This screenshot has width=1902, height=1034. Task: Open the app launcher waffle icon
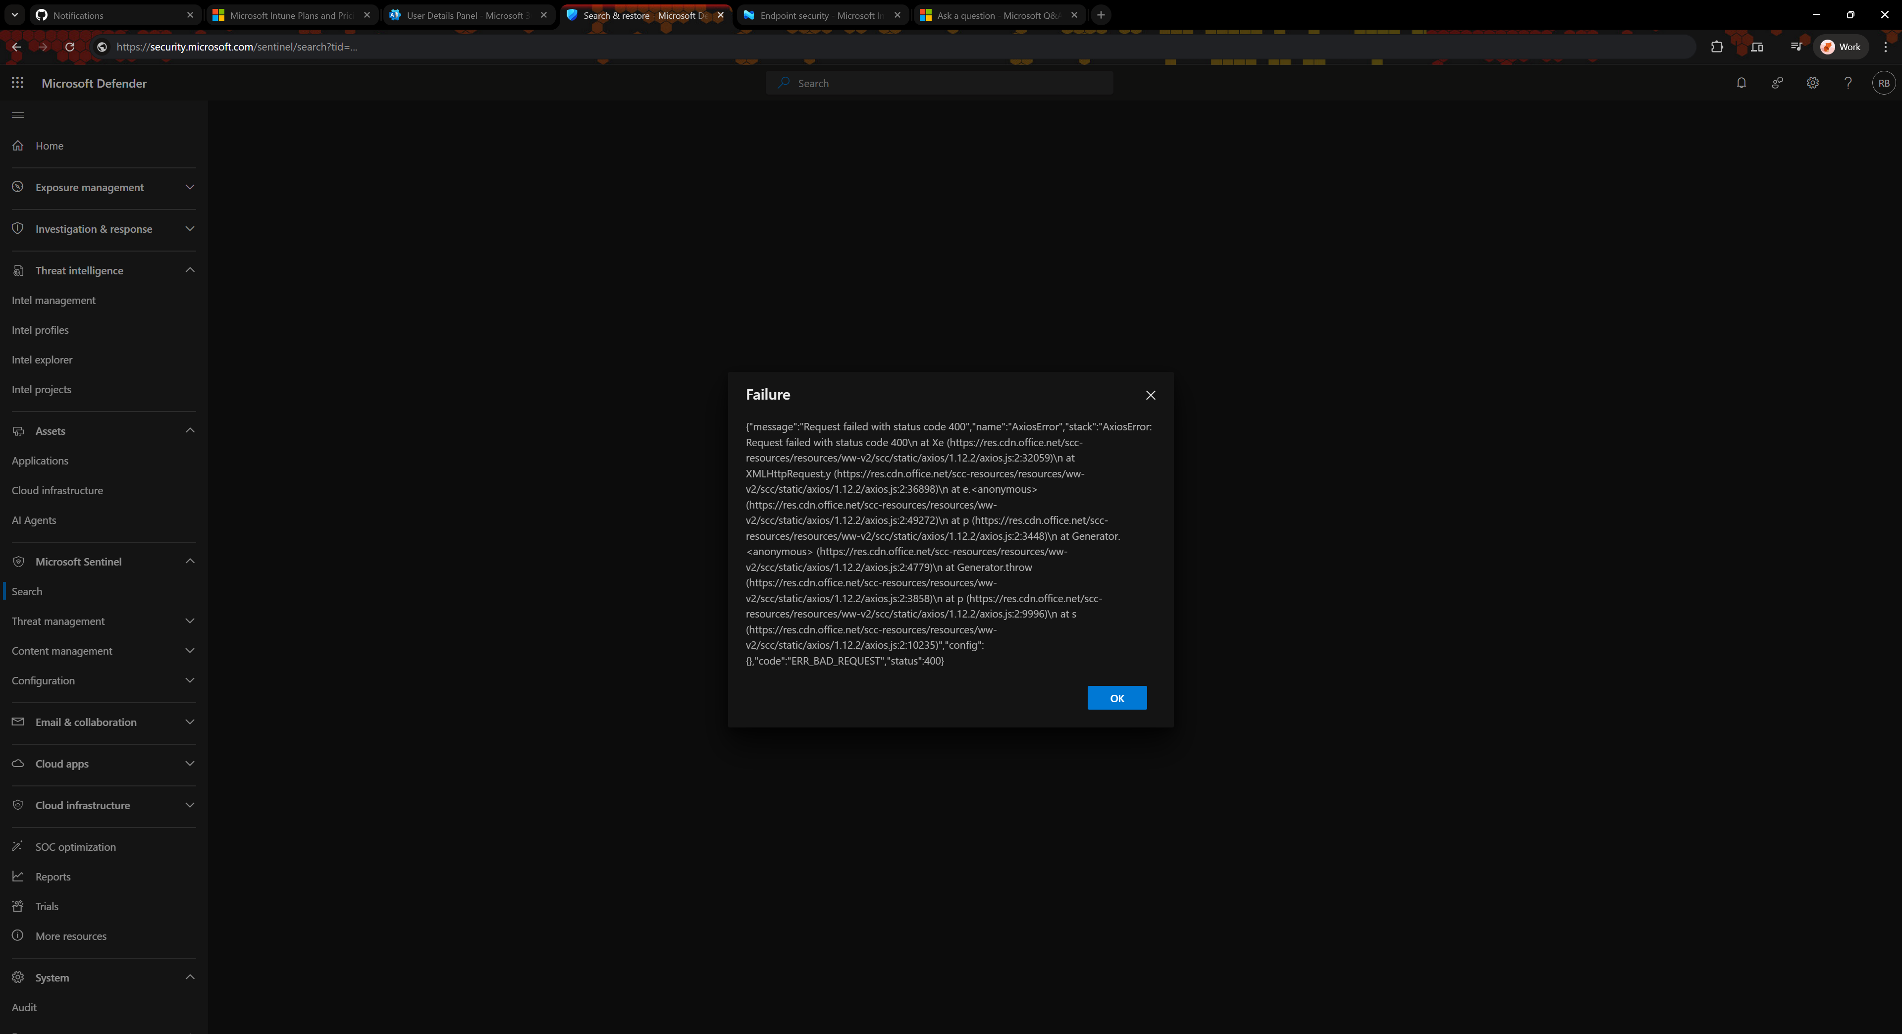click(18, 83)
